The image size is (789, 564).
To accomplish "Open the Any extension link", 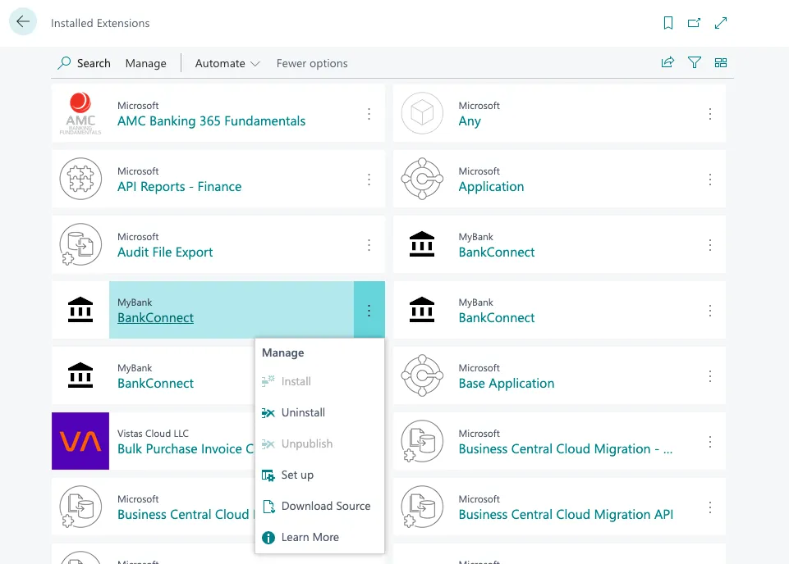I will pyautogui.click(x=470, y=121).
